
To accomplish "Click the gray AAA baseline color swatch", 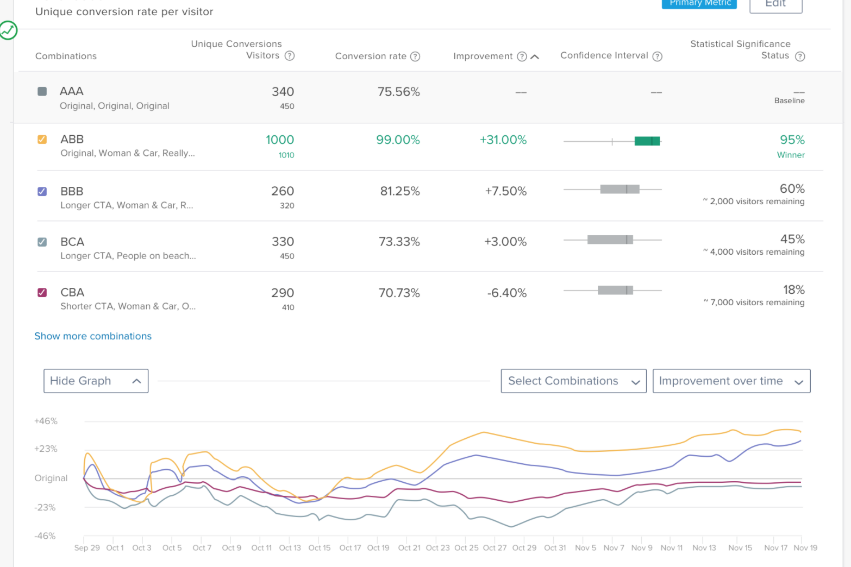I will (x=42, y=91).
